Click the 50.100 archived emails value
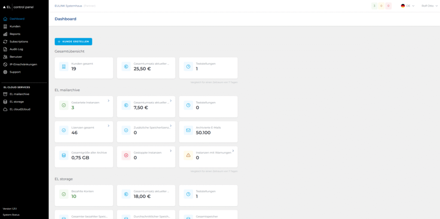440x219 pixels. pos(203,133)
